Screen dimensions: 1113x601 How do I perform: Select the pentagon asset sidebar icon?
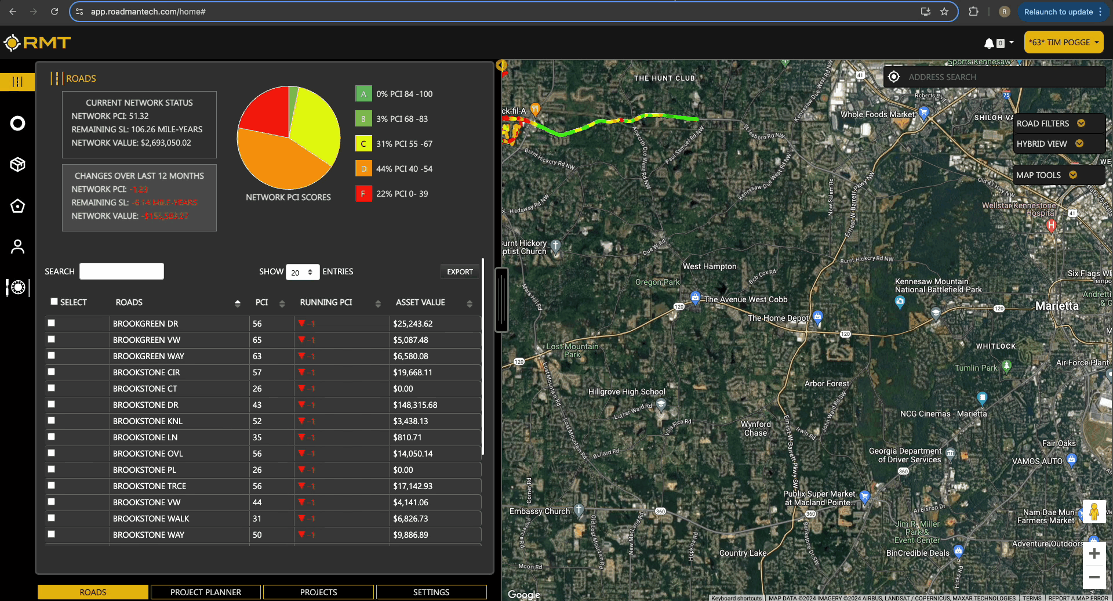[18, 206]
